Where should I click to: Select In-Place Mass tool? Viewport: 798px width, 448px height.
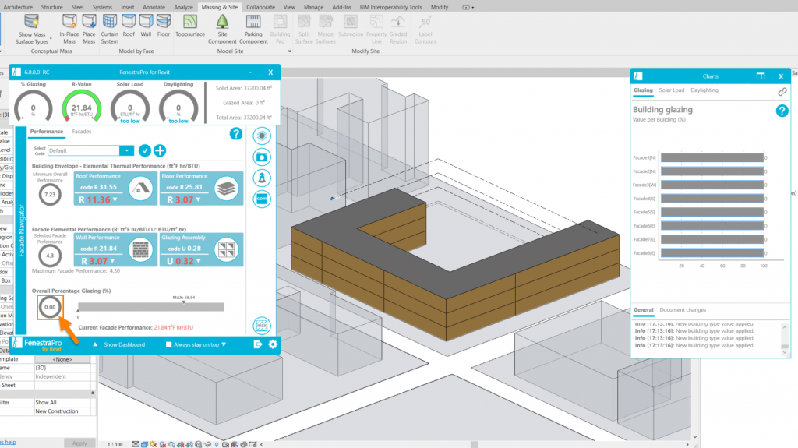69,30
